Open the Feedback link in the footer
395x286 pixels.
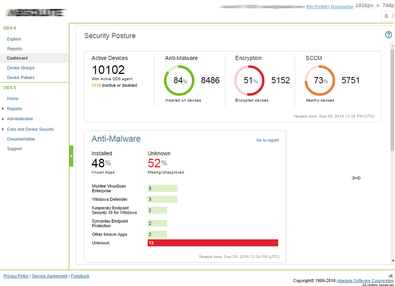(x=80, y=276)
